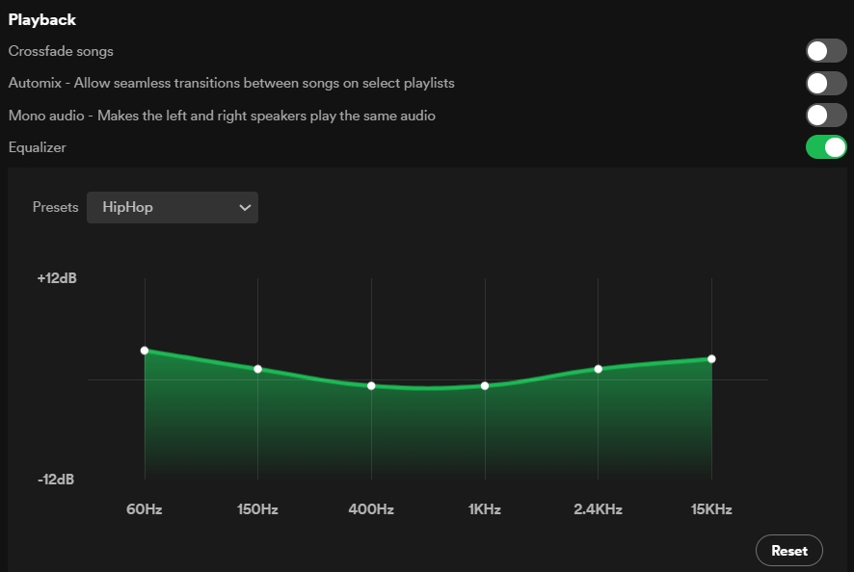Image resolution: width=854 pixels, height=572 pixels.
Task: Toggle the Crossfade songs switch
Action: point(826,51)
